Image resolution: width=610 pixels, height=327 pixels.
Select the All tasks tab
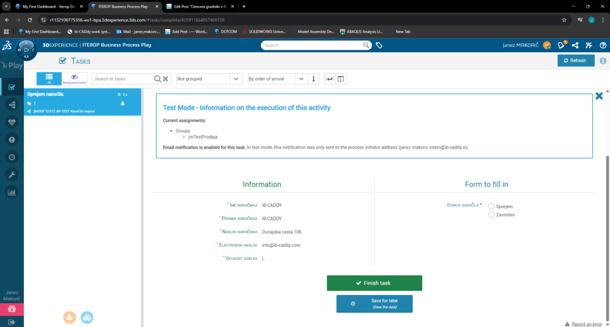[49, 79]
